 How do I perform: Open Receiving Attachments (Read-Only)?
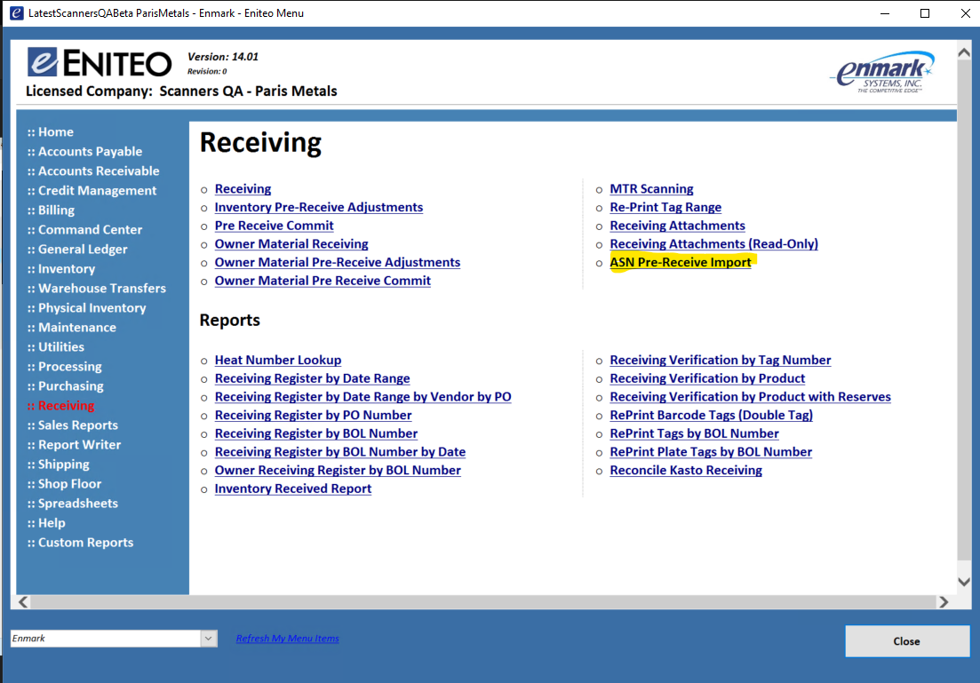point(713,243)
